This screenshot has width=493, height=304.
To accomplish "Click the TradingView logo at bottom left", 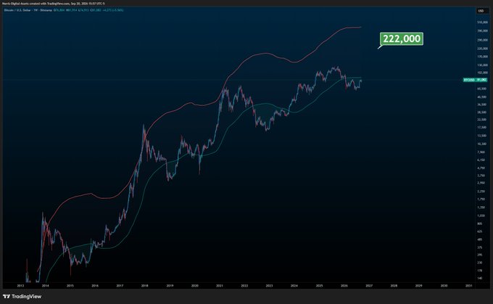I will (x=22, y=297).
